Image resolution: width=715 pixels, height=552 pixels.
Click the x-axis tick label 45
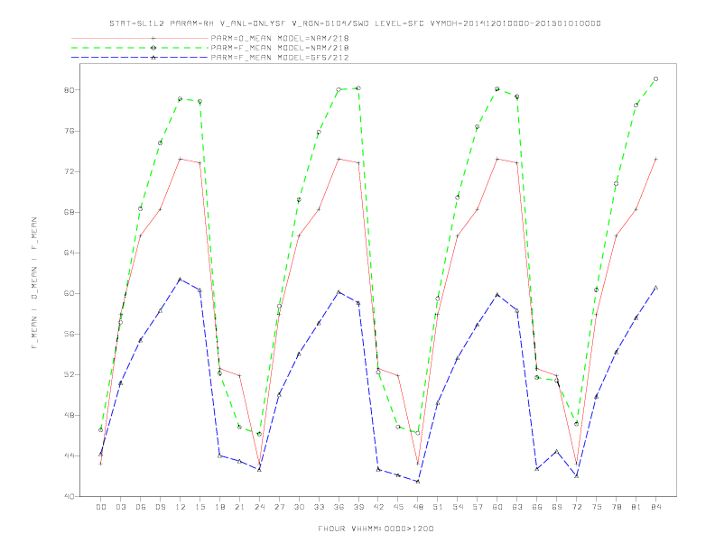pos(398,507)
